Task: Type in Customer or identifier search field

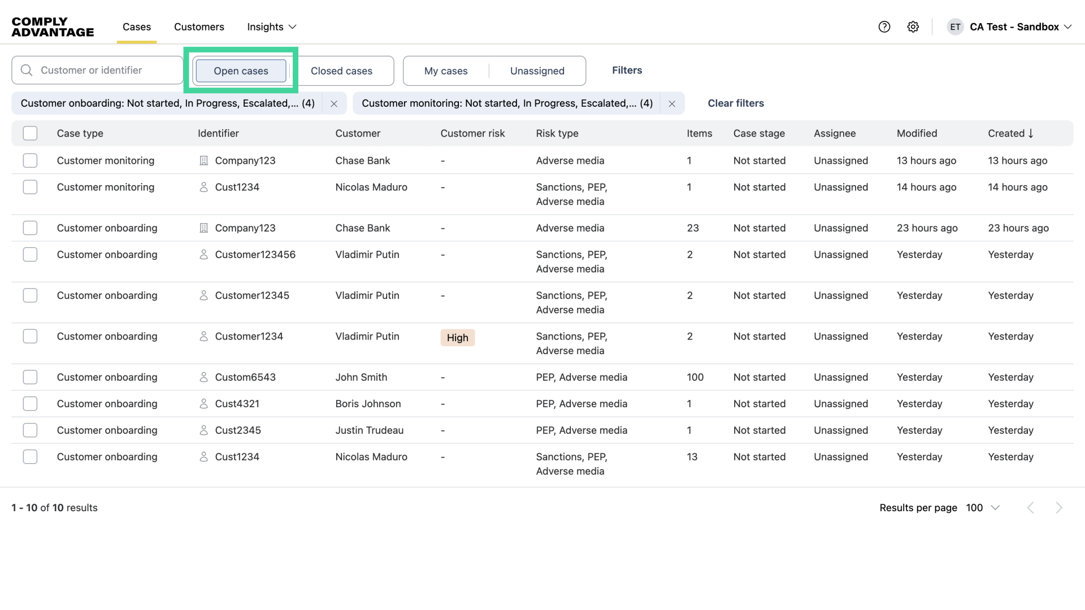Action: [107, 70]
